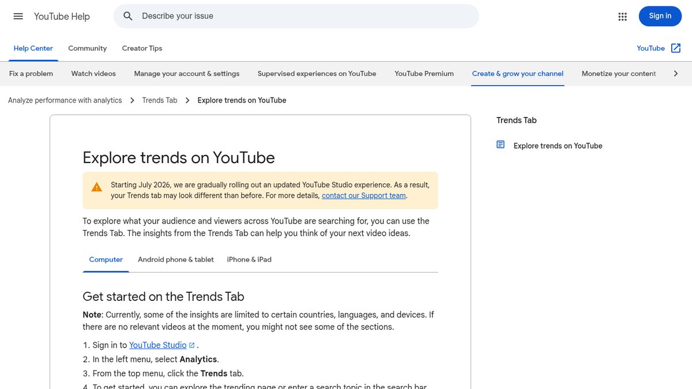Open the Google apps grid

coord(622,16)
